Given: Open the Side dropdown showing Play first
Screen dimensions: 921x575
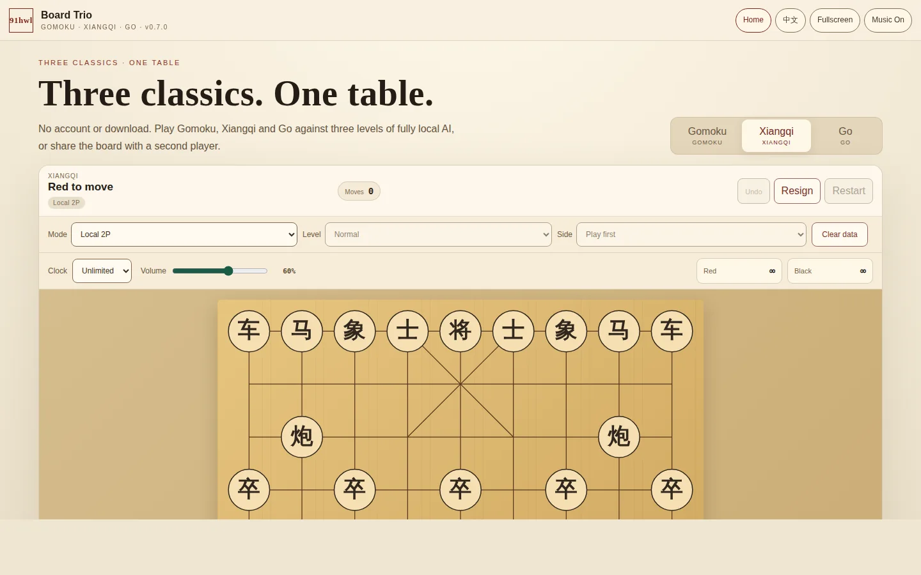Looking at the screenshot, I should coord(691,234).
